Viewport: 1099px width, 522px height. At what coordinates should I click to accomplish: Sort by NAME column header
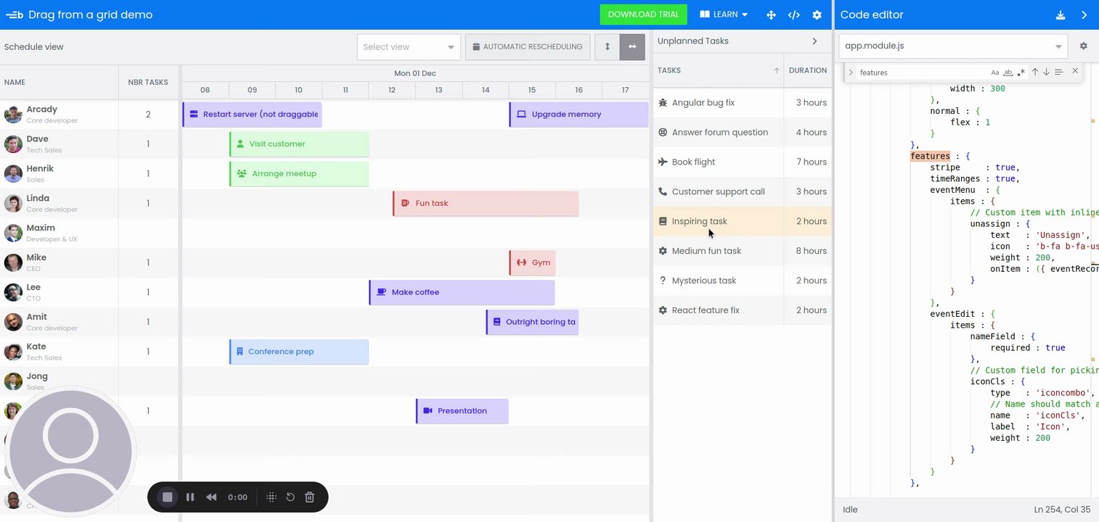(x=59, y=82)
